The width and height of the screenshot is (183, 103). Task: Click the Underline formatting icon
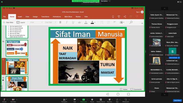point(73,22)
